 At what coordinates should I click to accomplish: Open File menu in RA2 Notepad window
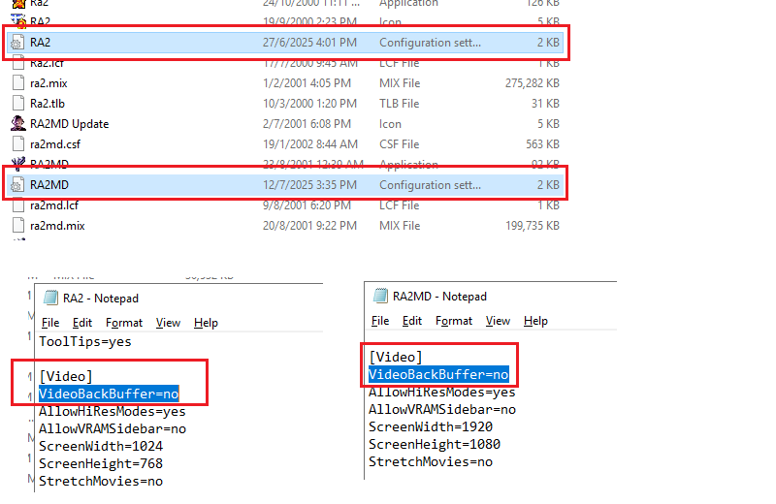point(50,323)
